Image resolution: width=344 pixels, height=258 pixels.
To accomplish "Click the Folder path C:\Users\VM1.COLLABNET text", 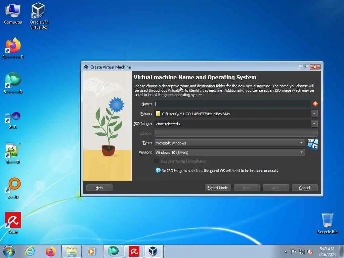I will click(196, 114).
